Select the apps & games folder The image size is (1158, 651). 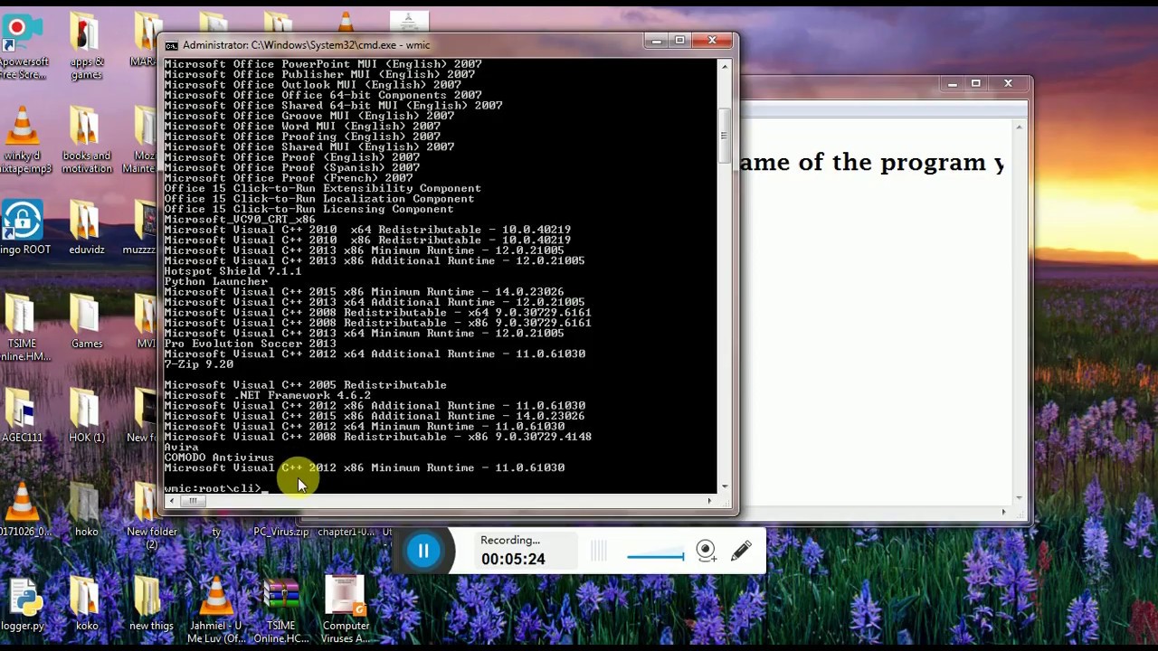[86, 47]
